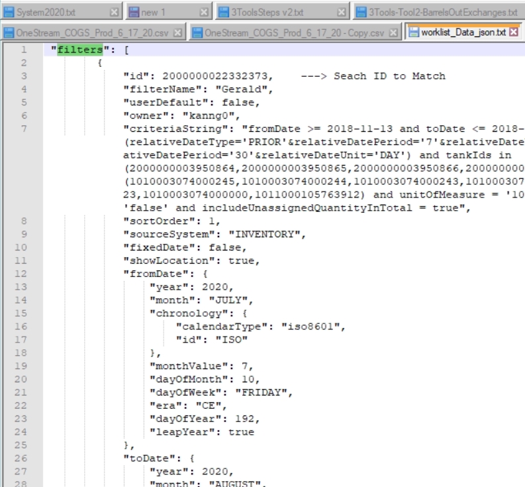This screenshot has width=525, height=487.
Task: Close the 3ToolsSteps v2.txt tab
Action: [x=341, y=13]
